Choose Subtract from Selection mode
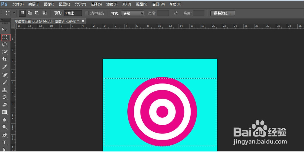This screenshot has height=152, width=304. 37,13
